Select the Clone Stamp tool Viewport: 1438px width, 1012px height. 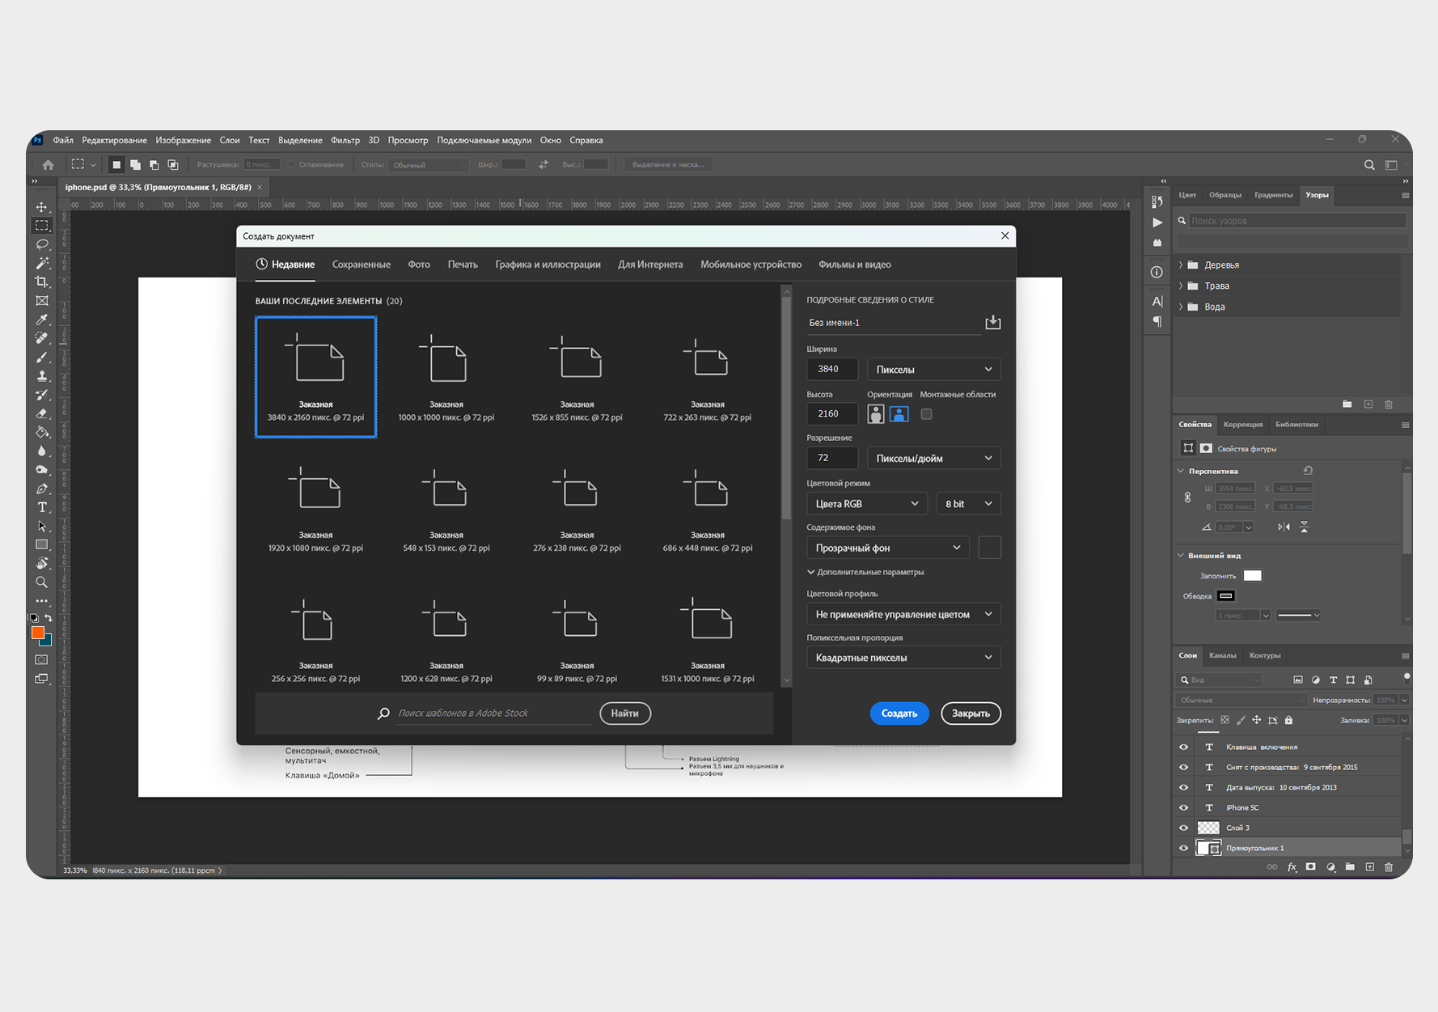(x=42, y=376)
